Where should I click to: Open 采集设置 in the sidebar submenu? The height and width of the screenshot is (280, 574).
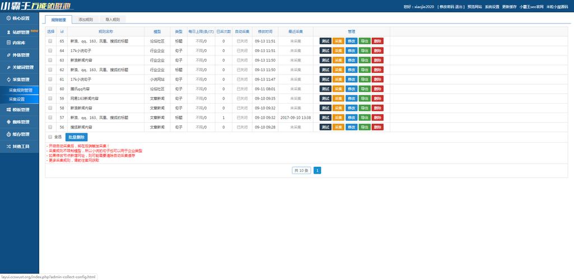(x=20, y=99)
